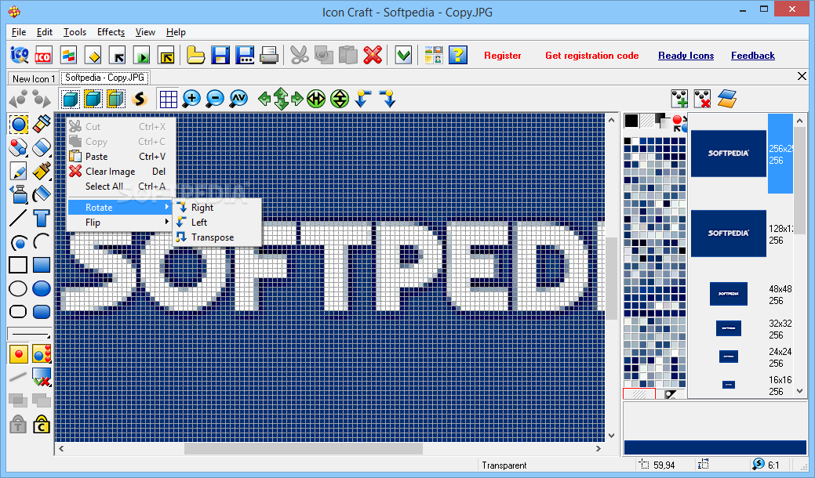Toggle the single red dot mode button
815x478 pixels.
click(19, 354)
